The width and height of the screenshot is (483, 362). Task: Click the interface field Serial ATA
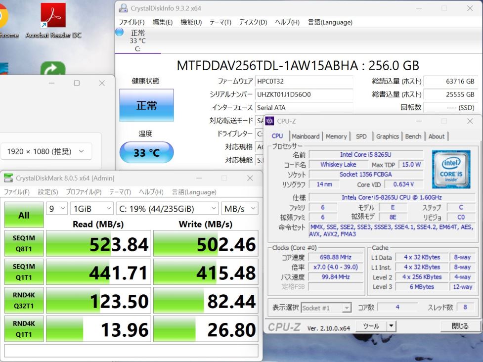pyautogui.click(x=304, y=107)
